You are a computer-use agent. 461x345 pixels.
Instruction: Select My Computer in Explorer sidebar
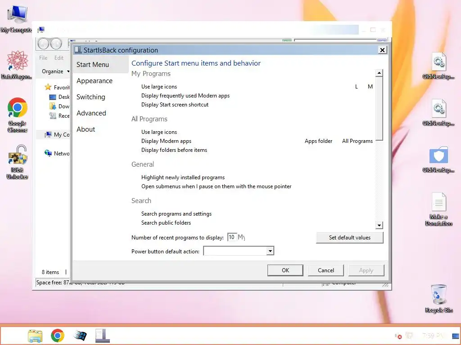pos(57,135)
